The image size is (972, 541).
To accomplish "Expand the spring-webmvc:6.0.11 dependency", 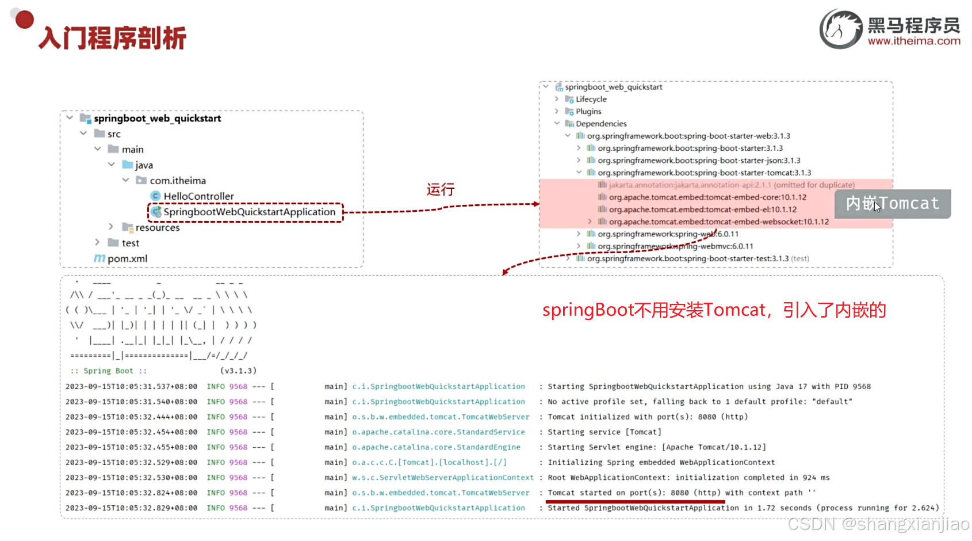I will (x=579, y=246).
